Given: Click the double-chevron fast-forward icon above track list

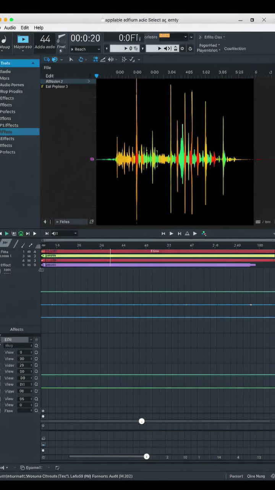Looking at the screenshot, I should tap(5, 243).
